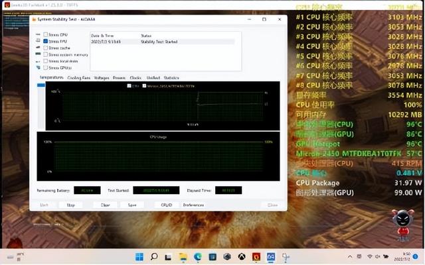Click the AIDA64 icon in the dialog title bar
This screenshot has height=265, width=425.
(x=34, y=19)
